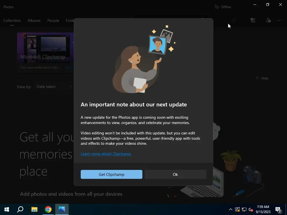Open the clock showing 7:59 AM

[x=263, y=209]
